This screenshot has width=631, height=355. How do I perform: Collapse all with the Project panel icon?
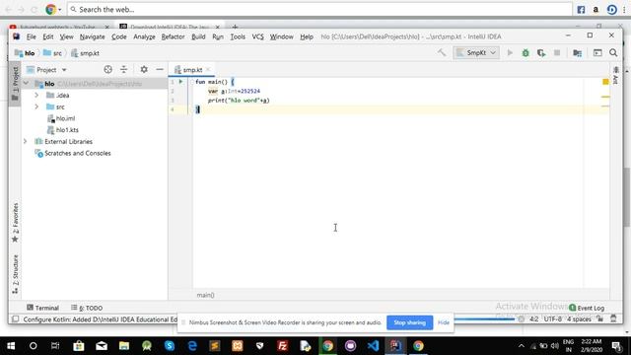click(x=123, y=70)
